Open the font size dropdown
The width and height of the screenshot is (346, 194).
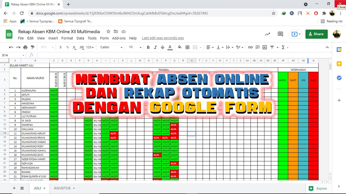(x=135, y=47)
